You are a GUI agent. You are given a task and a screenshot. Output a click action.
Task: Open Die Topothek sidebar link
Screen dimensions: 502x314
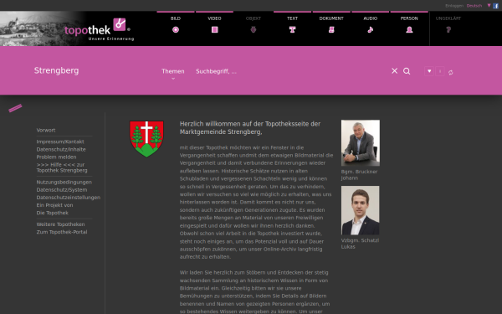point(52,213)
